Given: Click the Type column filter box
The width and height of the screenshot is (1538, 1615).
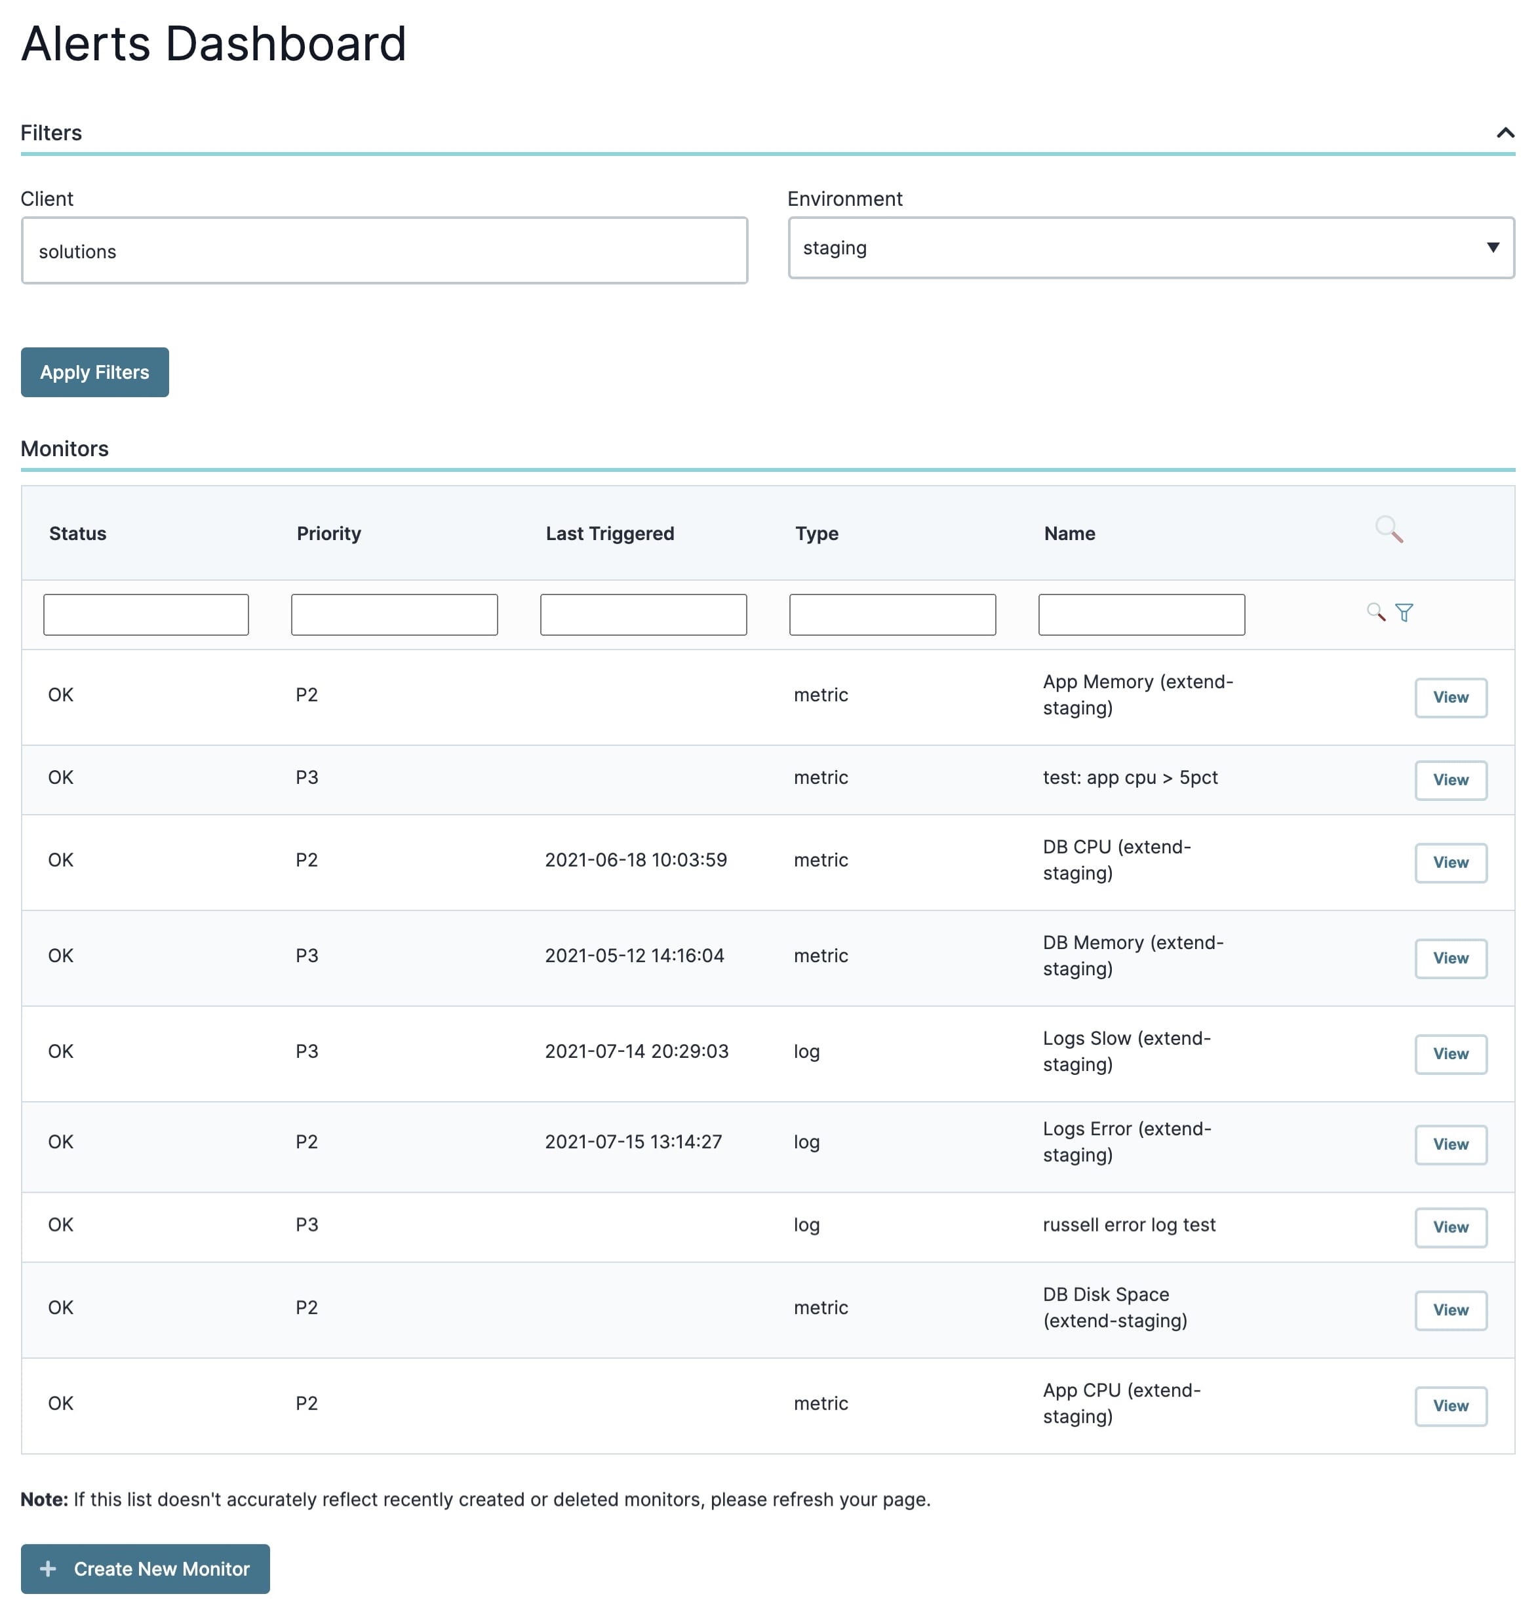Looking at the screenshot, I should 893,615.
